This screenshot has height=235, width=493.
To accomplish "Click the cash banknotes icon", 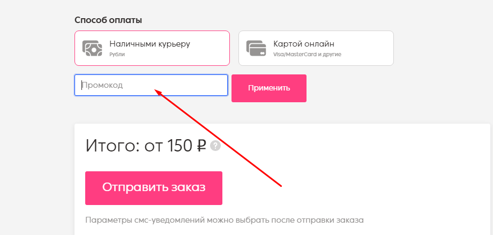I will coord(92,48).
